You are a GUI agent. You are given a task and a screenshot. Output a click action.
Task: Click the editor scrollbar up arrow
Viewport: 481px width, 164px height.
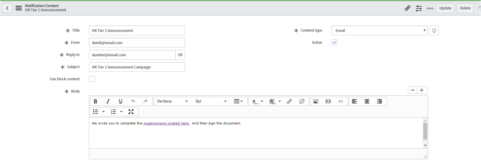(x=425, y=120)
